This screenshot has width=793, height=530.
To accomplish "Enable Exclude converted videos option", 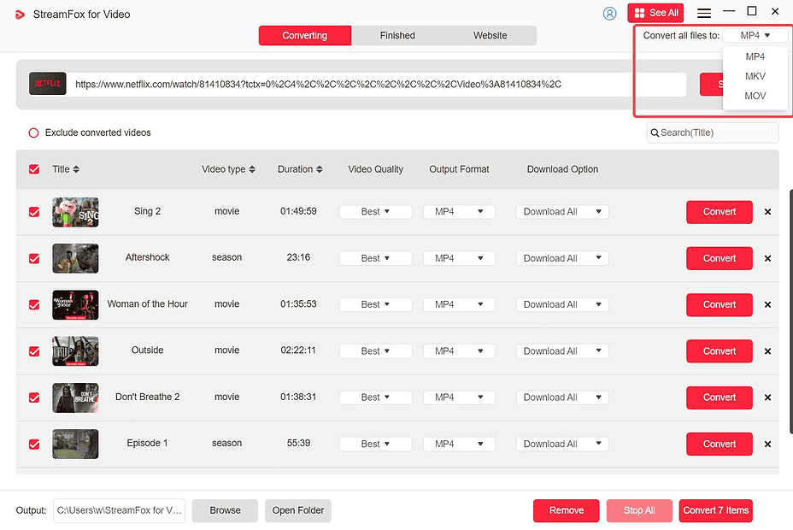I will click(34, 133).
